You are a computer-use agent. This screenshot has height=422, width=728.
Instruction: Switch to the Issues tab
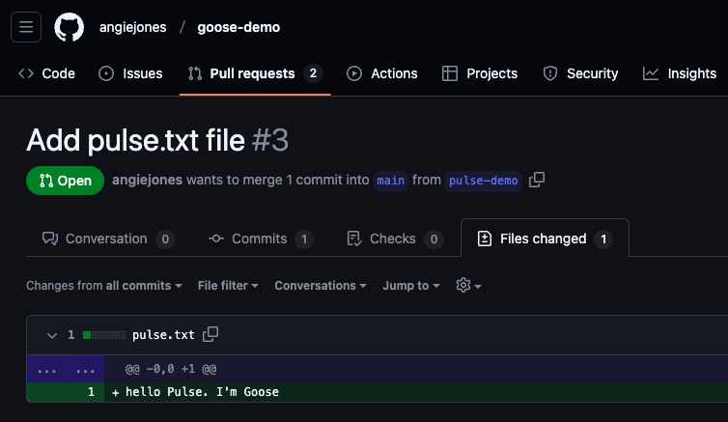(130, 73)
